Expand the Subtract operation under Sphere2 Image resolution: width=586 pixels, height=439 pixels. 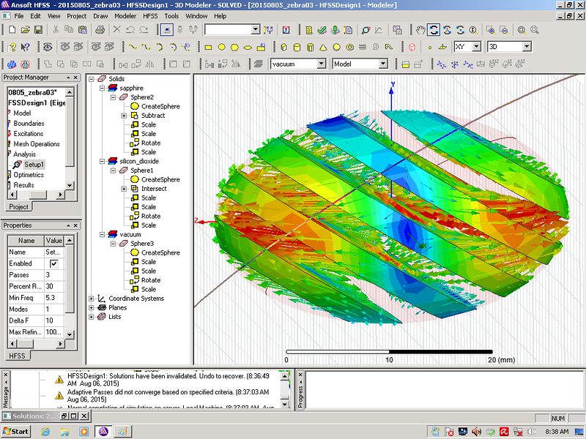124,116
